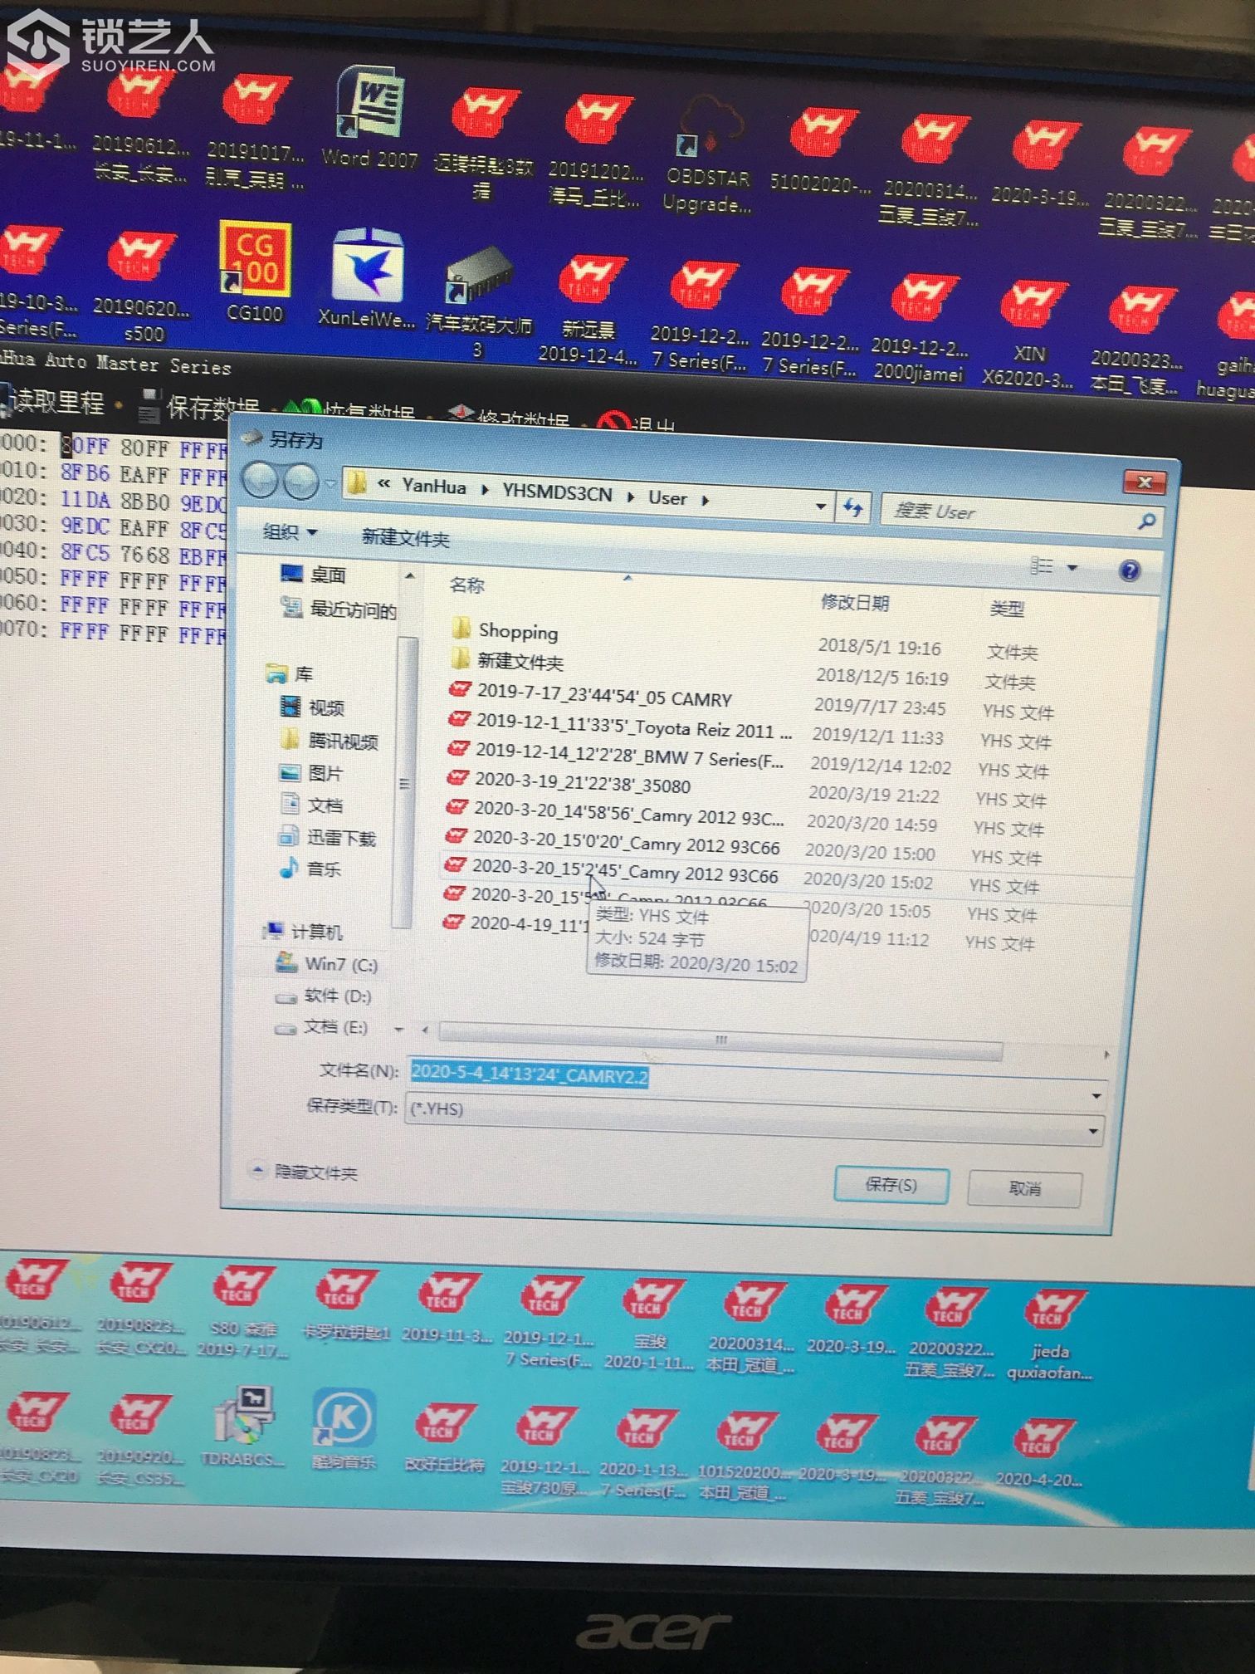Open the CG100 desktop icon
1255x1674 pixels.
255,272
